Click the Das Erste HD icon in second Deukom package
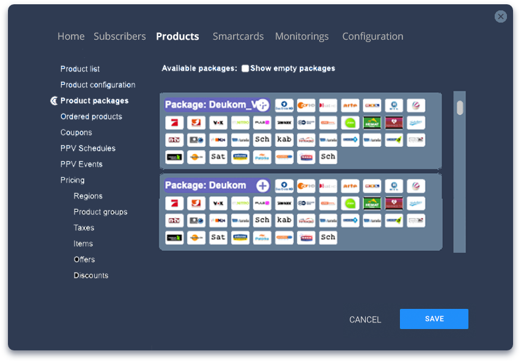The image size is (521, 362). pyautogui.click(x=284, y=186)
